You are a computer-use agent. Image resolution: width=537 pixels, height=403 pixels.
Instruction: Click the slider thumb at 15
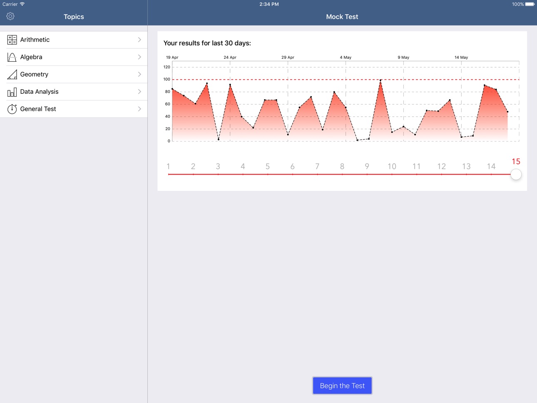516,174
